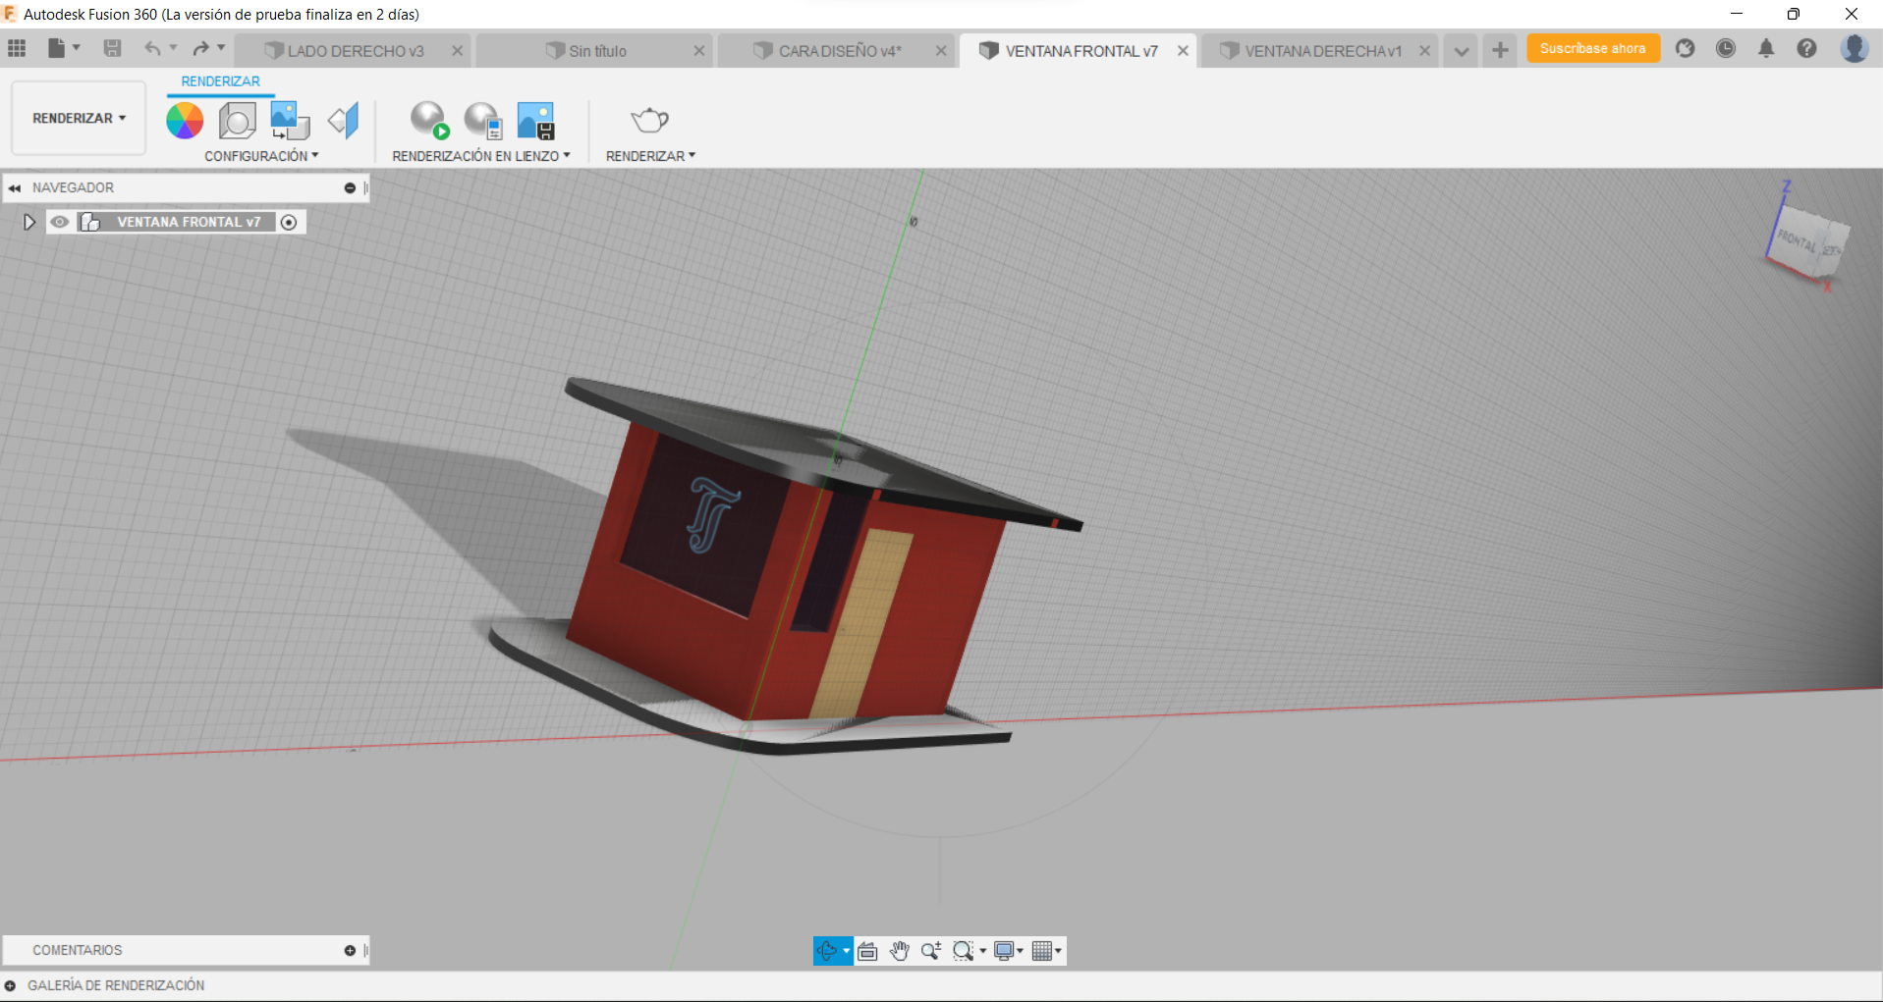Toggle visibility of VENTANA FRONTAL v7
This screenshot has height=1002, width=1883.
(60, 222)
